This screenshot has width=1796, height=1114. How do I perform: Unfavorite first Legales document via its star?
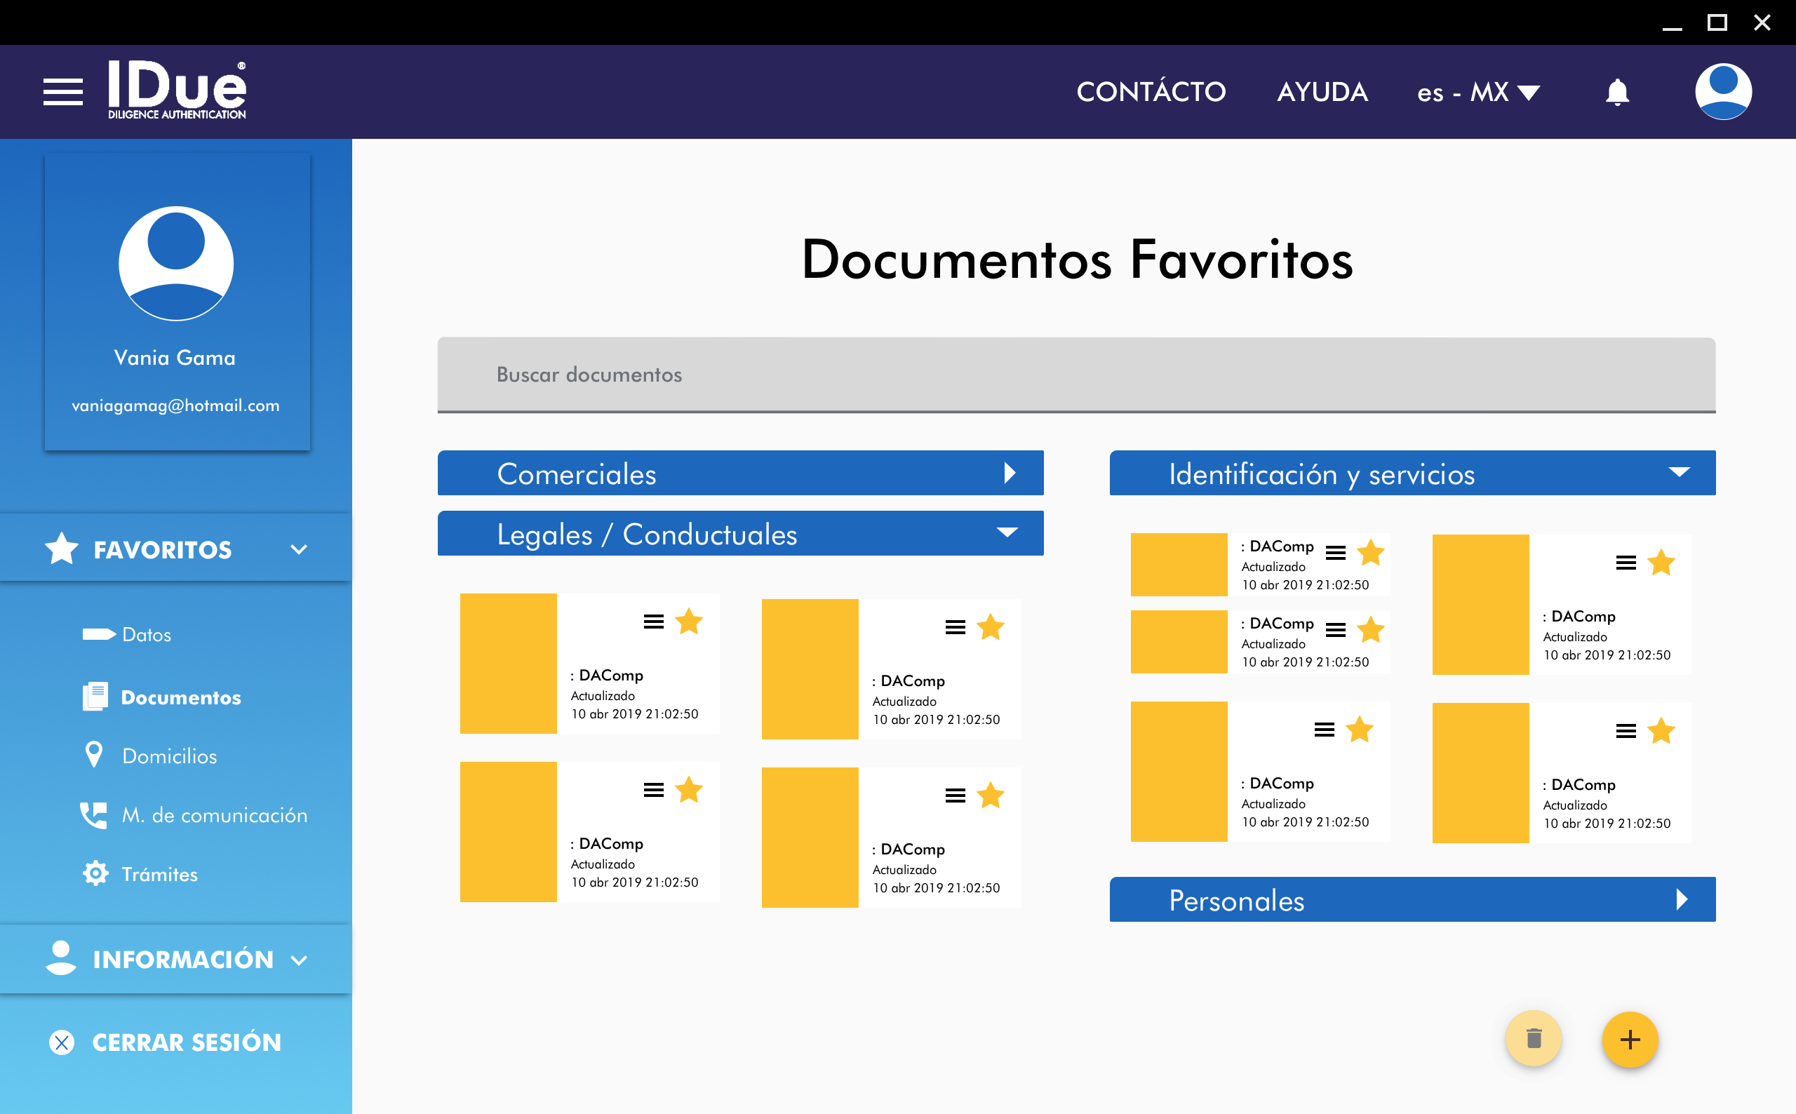(x=689, y=622)
